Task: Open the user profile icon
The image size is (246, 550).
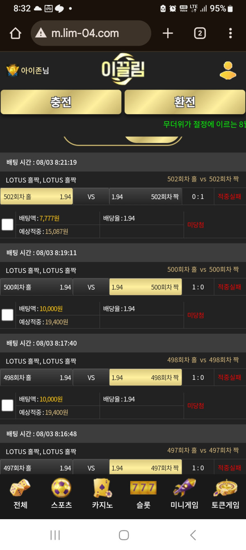Action: (228, 70)
